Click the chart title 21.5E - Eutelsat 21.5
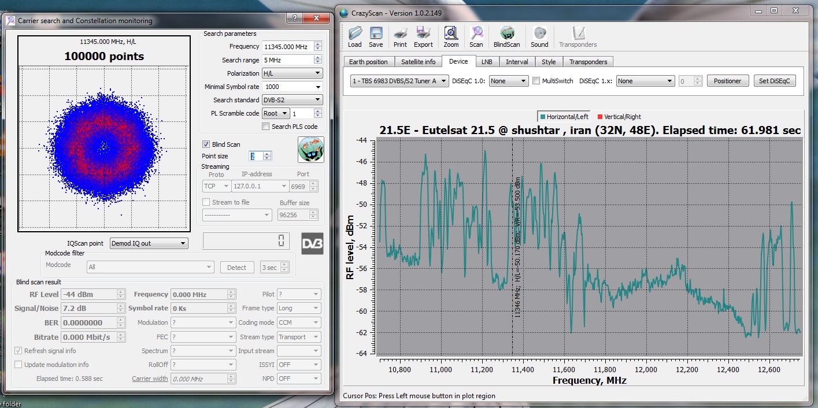 590,131
